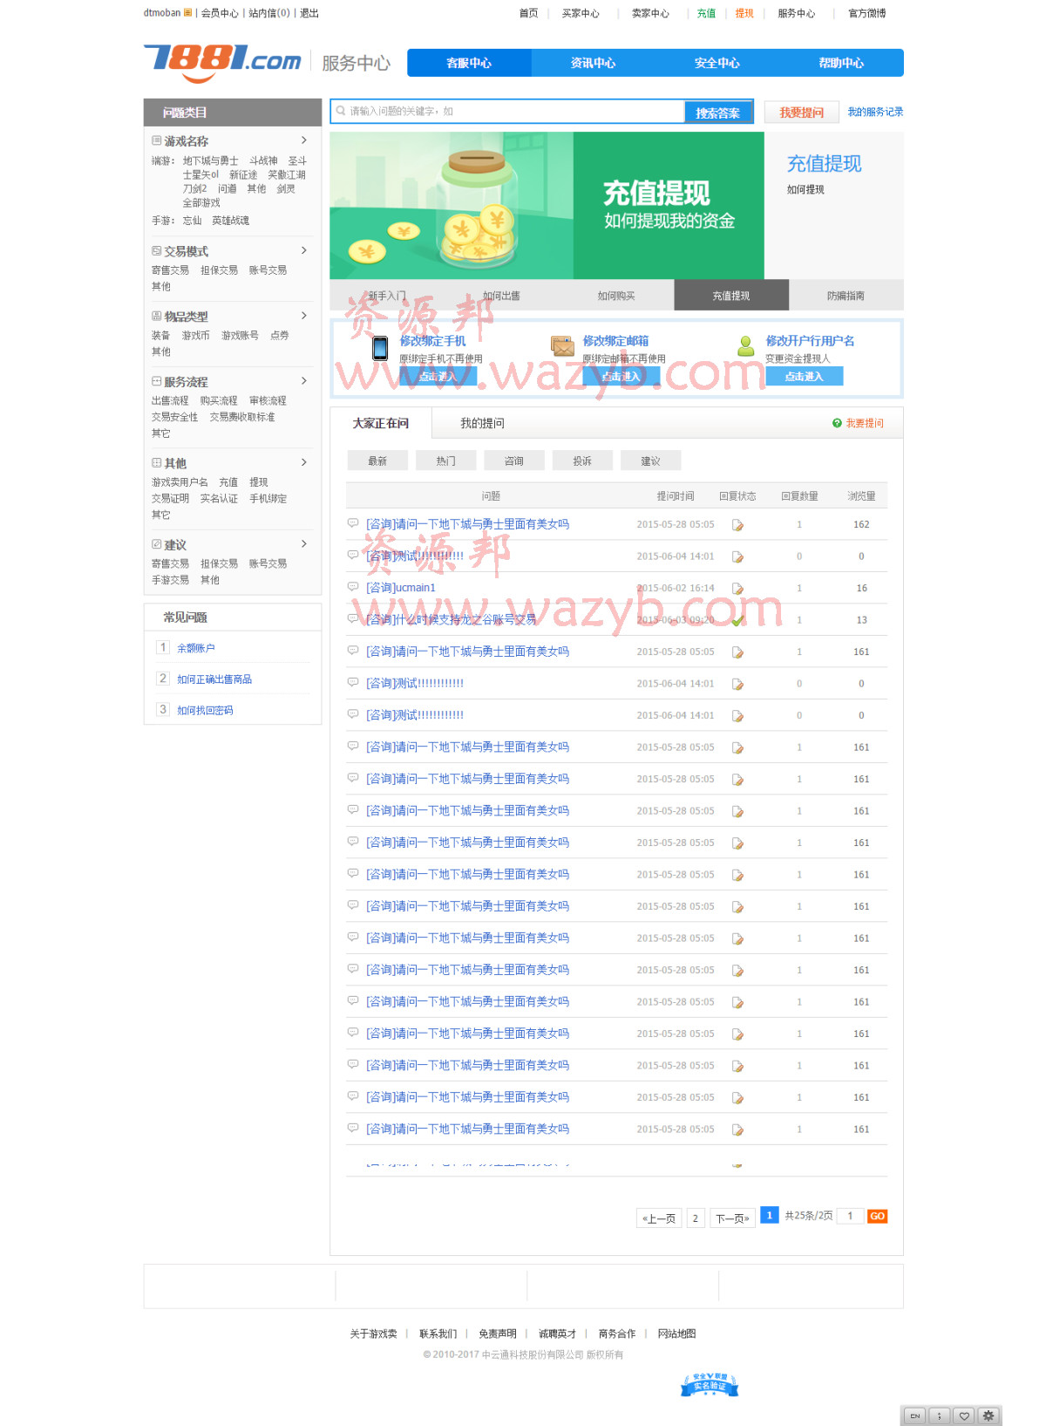Click the green question icon beside 我要提问
This screenshot has width=1046, height=1426.
[x=837, y=423]
